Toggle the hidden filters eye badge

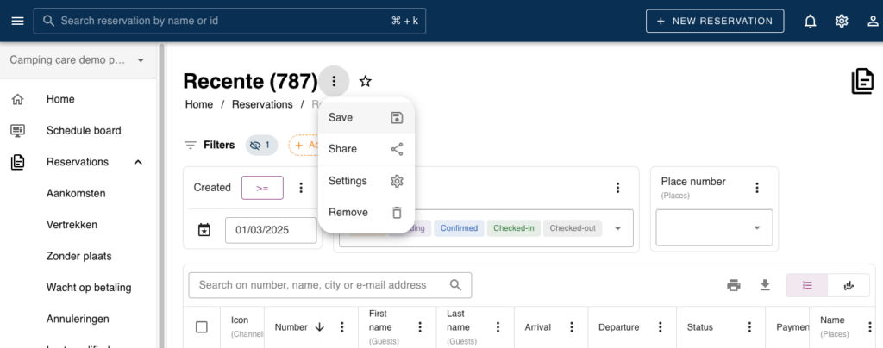point(261,146)
